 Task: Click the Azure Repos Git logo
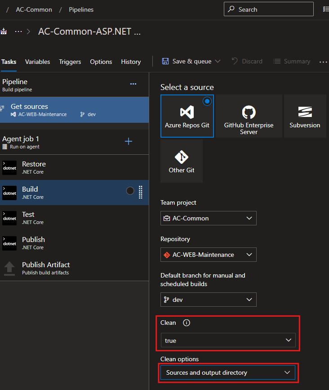[187, 112]
